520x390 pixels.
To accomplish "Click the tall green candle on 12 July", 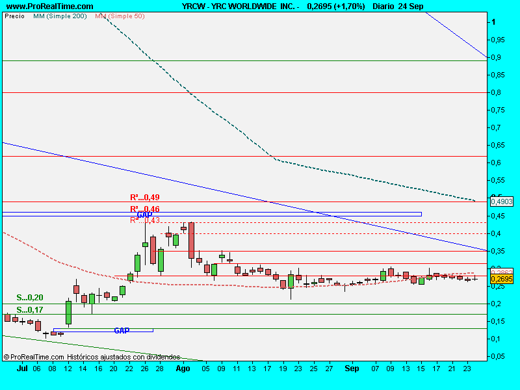I will [68, 313].
